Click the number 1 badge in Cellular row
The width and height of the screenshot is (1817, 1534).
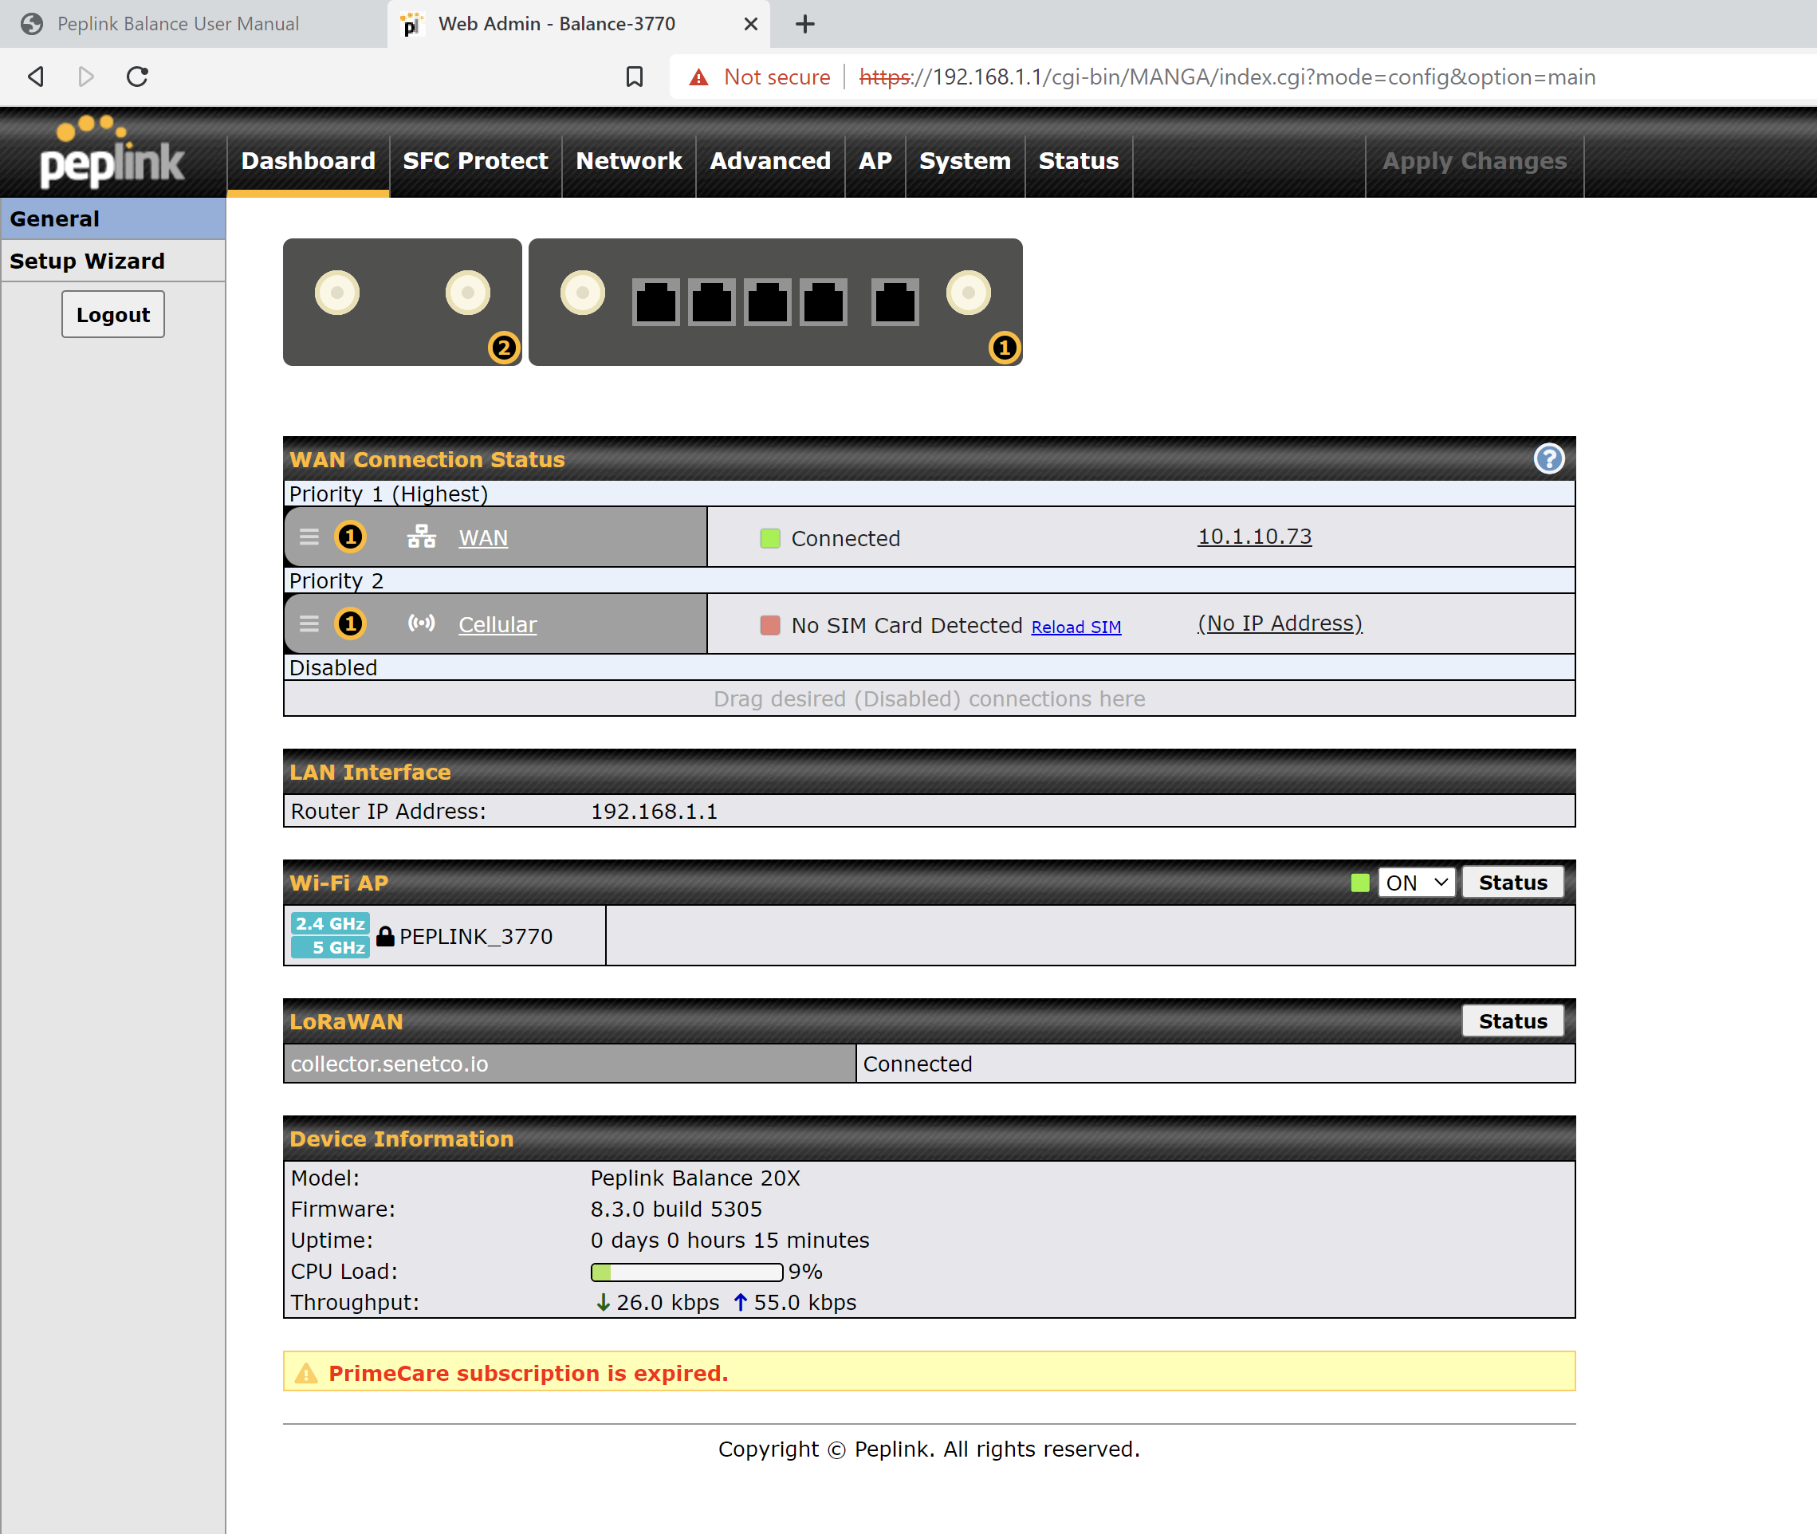[350, 623]
